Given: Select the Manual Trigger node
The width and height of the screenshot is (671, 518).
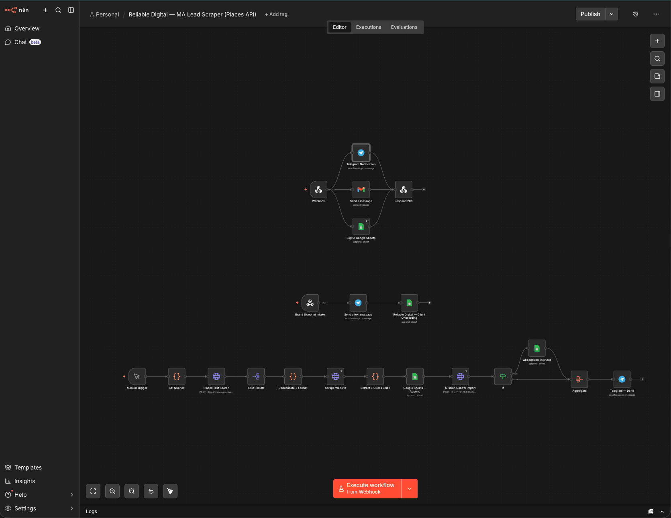Looking at the screenshot, I should click(x=137, y=376).
